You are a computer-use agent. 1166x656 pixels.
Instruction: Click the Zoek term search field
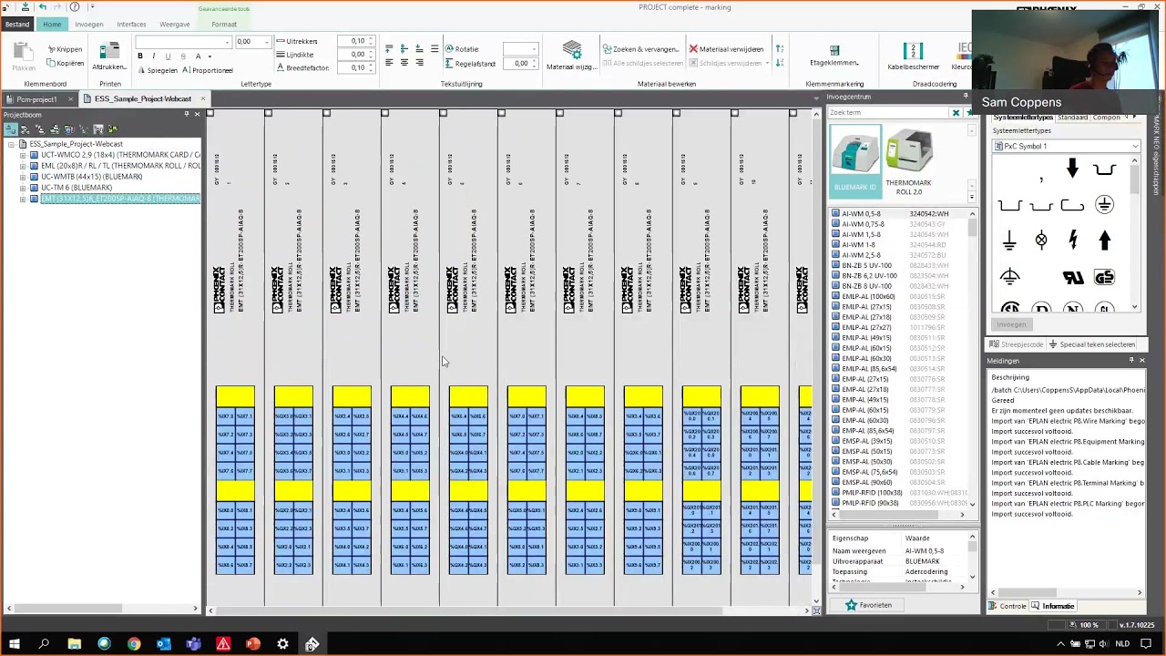888,113
